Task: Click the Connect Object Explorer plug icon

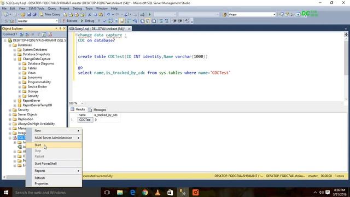Action: pos(22,34)
